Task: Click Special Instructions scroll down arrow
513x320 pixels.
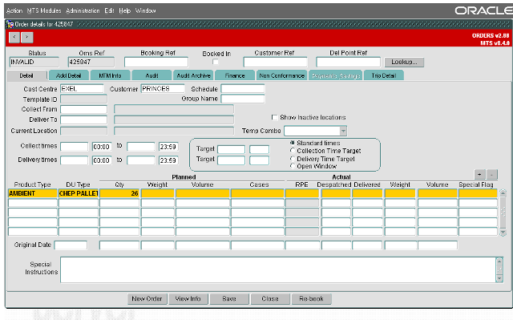Action: [x=499, y=278]
